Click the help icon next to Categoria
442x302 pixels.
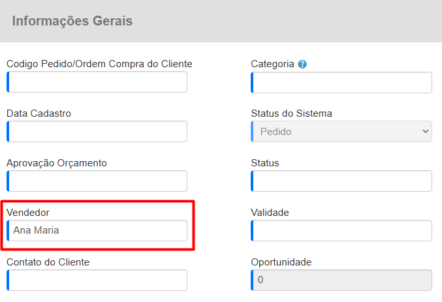302,65
